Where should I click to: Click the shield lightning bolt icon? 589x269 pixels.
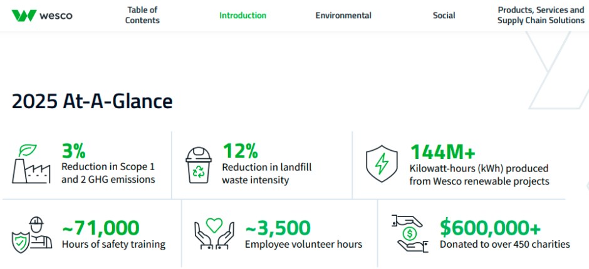(382, 164)
